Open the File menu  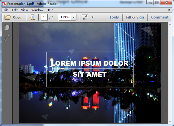(6, 10)
